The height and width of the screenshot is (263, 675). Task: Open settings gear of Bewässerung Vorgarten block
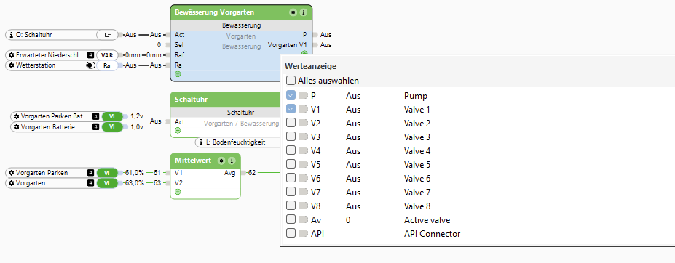coord(293,12)
